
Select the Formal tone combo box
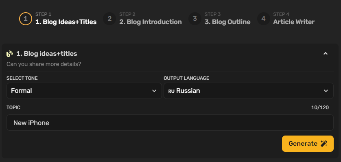tap(84, 91)
